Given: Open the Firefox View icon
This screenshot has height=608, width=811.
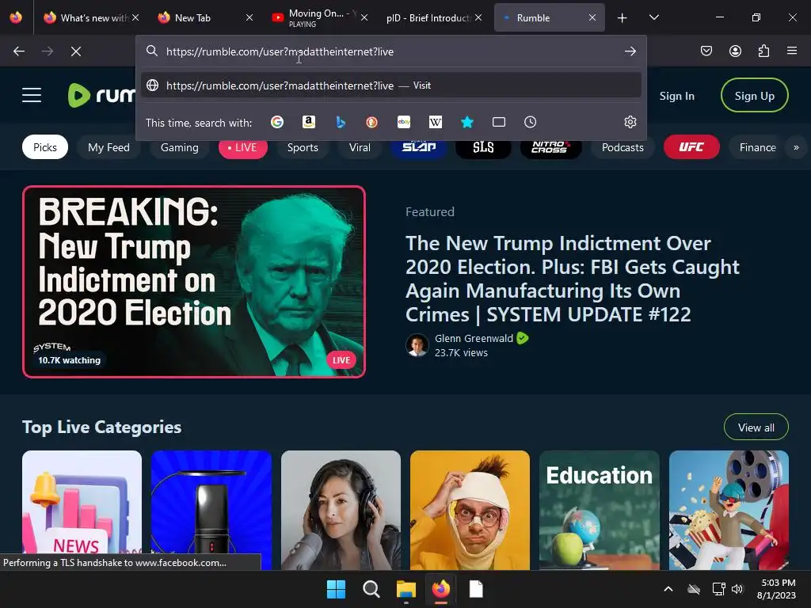Looking at the screenshot, I should [x=16, y=17].
